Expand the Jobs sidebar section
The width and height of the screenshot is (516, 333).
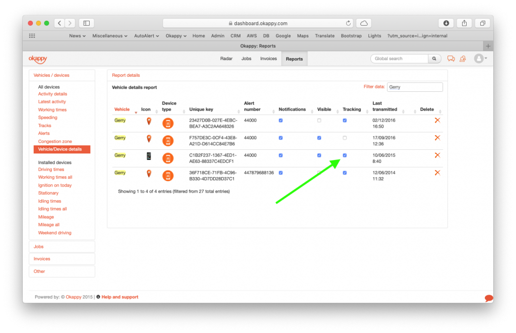62,247
